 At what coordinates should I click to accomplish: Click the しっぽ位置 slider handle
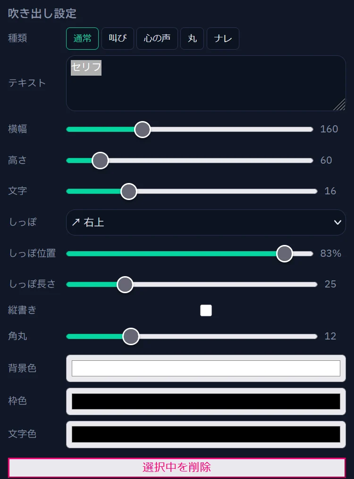pyautogui.click(x=285, y=253)
